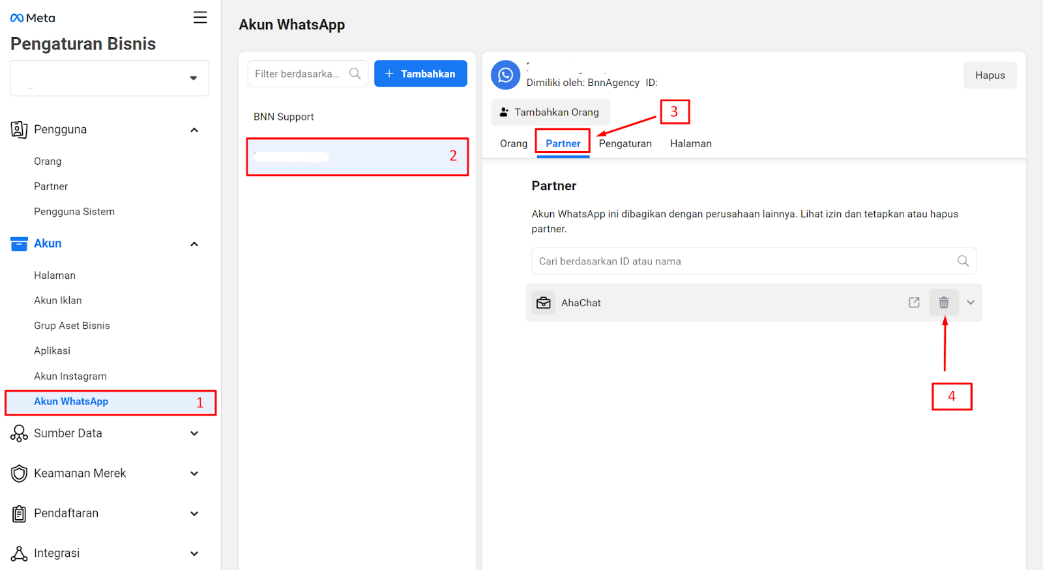This screenshot has height=570, width=1043.
Task: Select Akun WhatsApp in sidebar
Action: tap(110, 402)
